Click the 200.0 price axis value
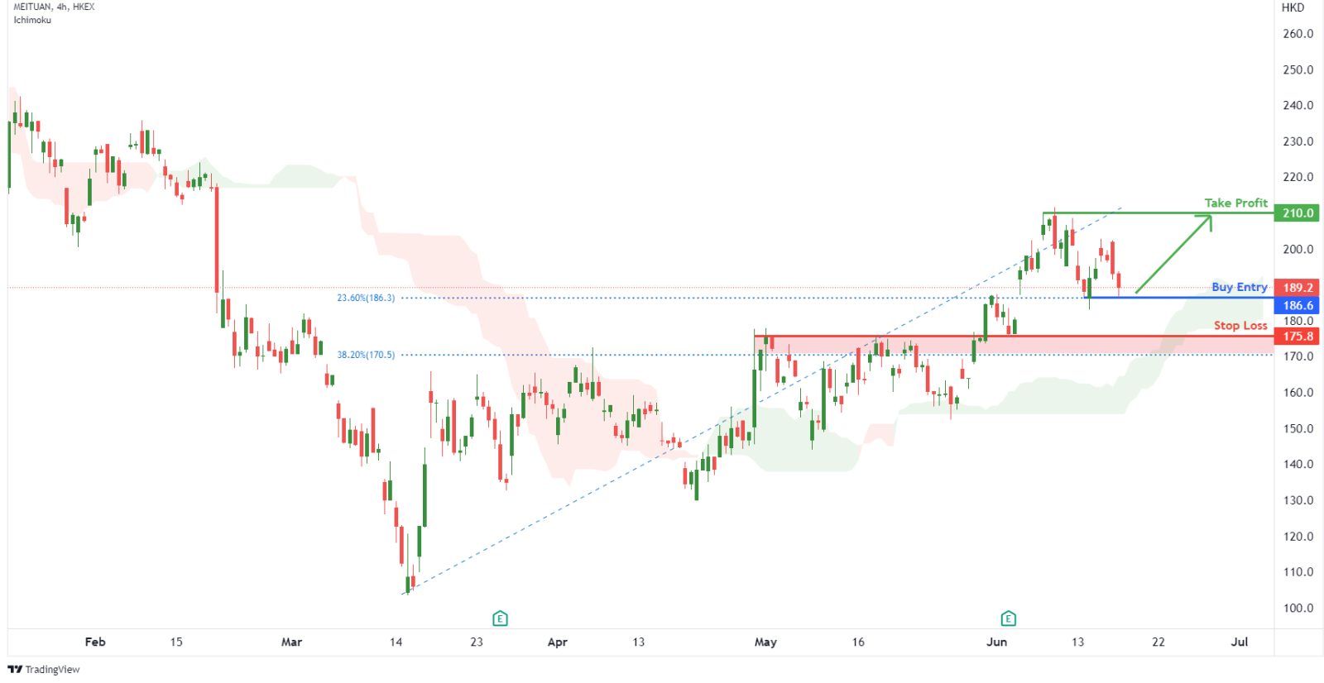 (x=1298, y=249)
